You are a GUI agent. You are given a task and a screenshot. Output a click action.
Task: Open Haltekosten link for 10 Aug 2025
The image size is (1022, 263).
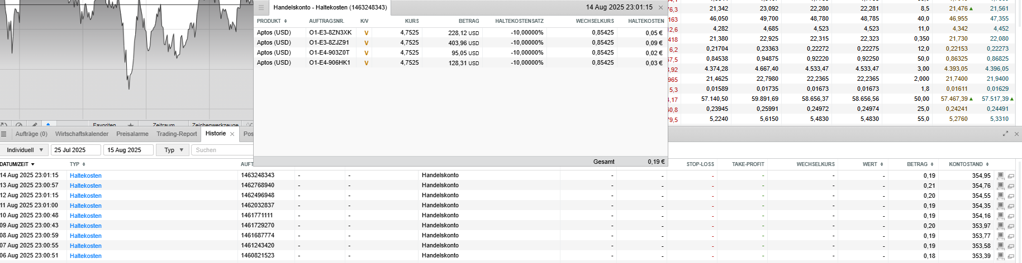[x=85, y=216]
